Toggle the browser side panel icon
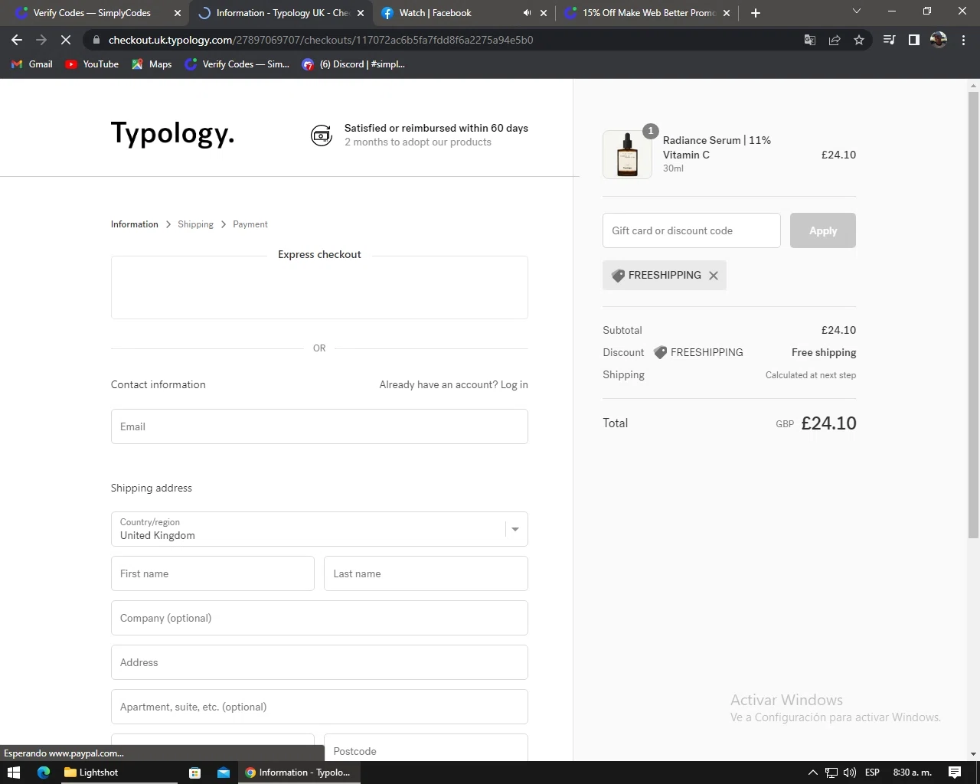980x784 pixels. click(x=913, y=40)
